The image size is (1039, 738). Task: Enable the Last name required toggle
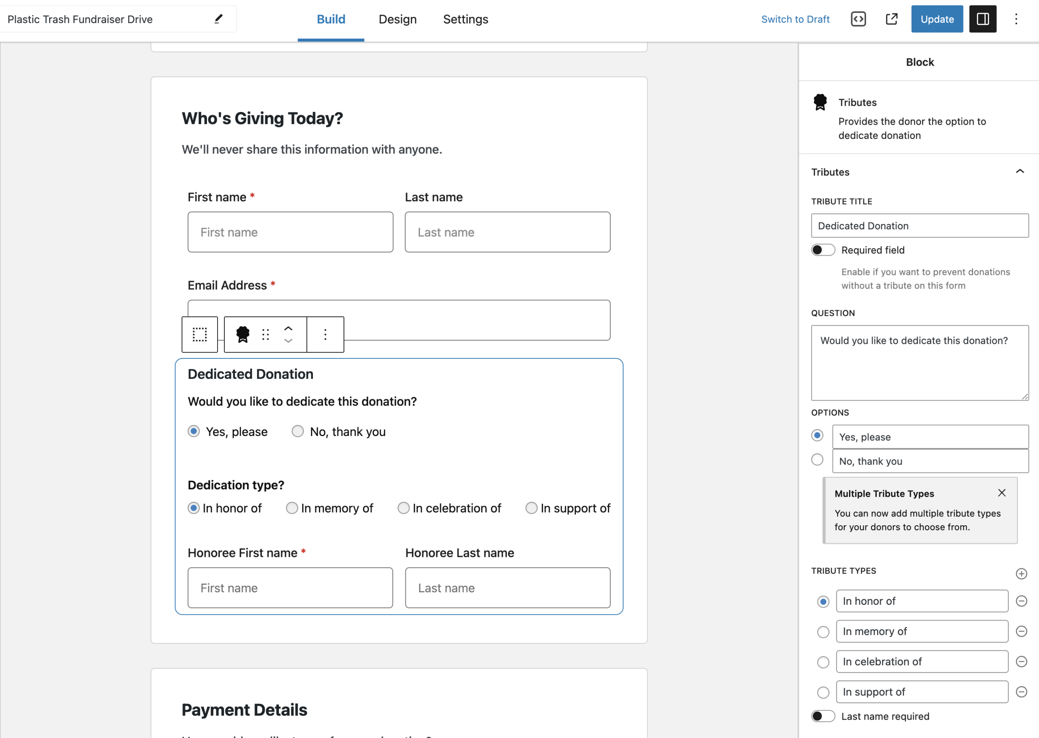pyautogui.click(x=823, y=716)
